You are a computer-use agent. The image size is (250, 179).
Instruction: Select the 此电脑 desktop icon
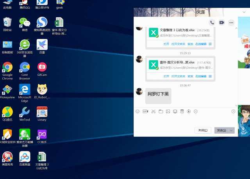point(7,4)
